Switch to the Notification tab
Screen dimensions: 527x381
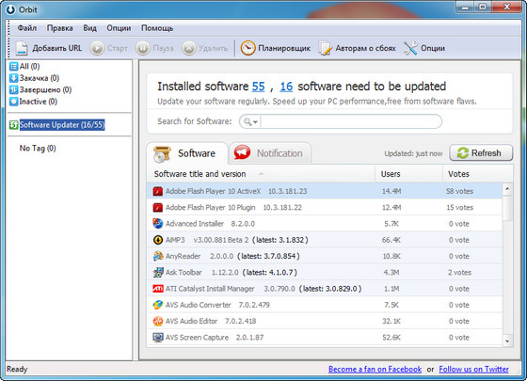point(269,153)
